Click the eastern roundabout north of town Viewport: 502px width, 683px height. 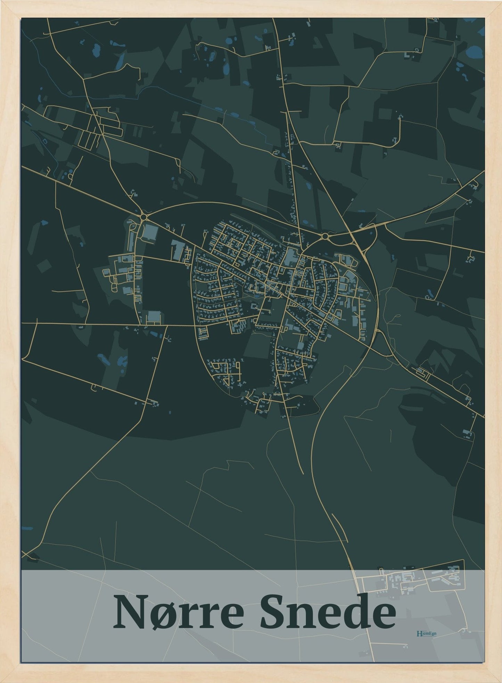coord(325,236)
